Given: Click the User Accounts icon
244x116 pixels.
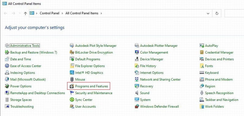Looking at the screenshot, I should tap(72, 107).
